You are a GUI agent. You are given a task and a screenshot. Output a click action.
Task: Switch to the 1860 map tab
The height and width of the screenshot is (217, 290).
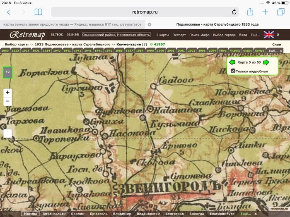[x=5, y=51]
